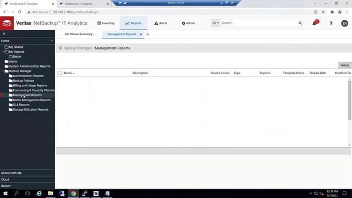The height and width of the screenshot is (198, 352).
Task: Open System Administration Reports folder
Action: [x=28, y=66]
